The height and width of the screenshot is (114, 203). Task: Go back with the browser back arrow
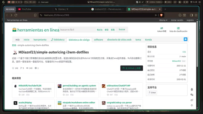point(7,15)
